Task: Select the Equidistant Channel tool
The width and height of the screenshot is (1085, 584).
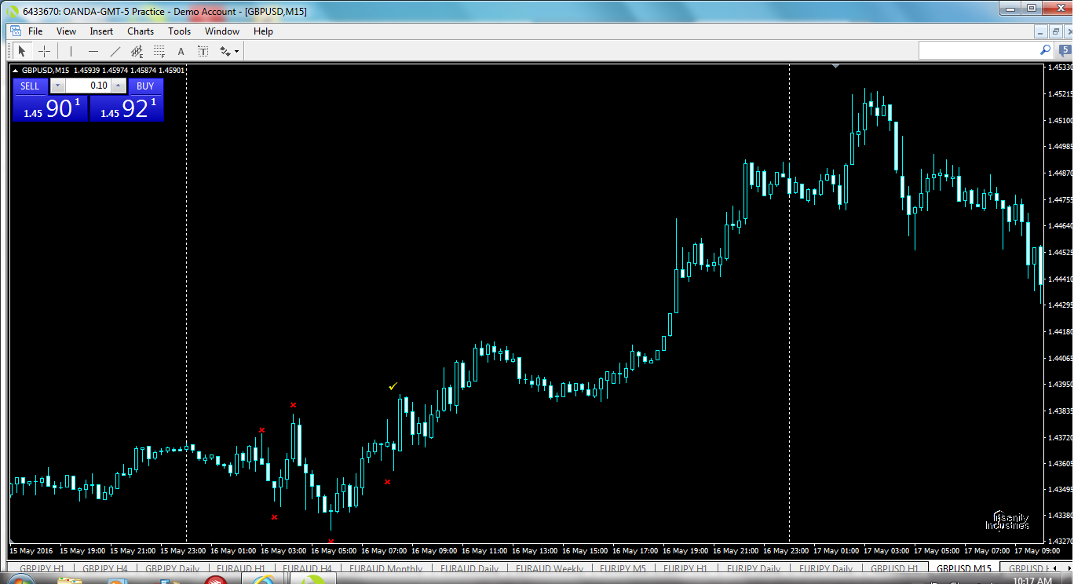Action: (137, 51)
